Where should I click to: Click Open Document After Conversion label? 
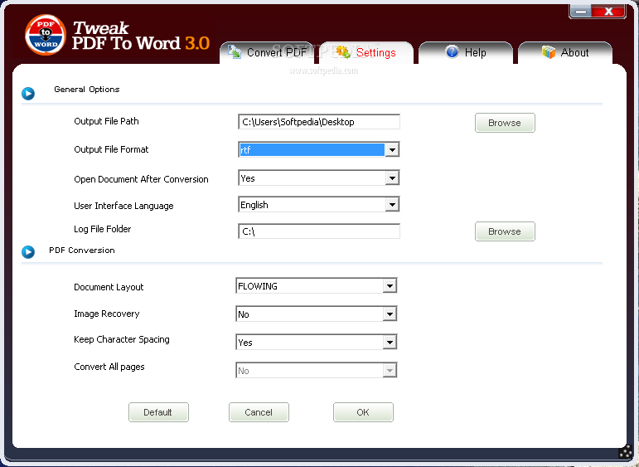pyautogui.click(x=141, y=179)
